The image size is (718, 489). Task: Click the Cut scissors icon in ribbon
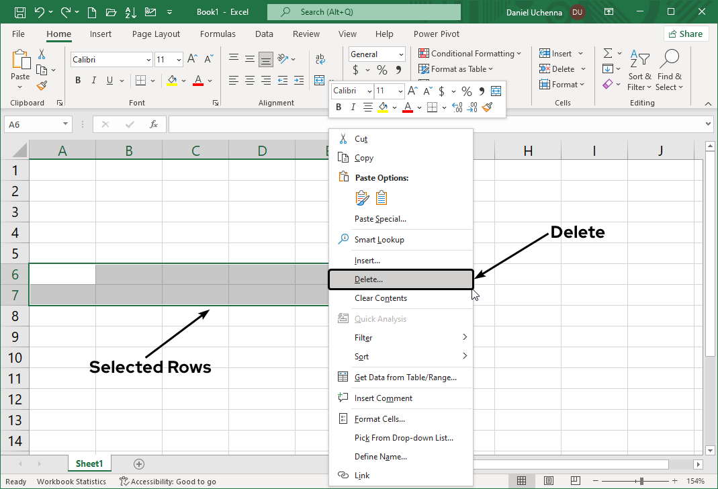click(42, 54)
